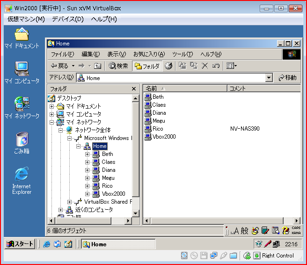Toggle the Folders (フォルダ) toolbar button
This screenshot has width=307, height=265.
coord(147,66)
